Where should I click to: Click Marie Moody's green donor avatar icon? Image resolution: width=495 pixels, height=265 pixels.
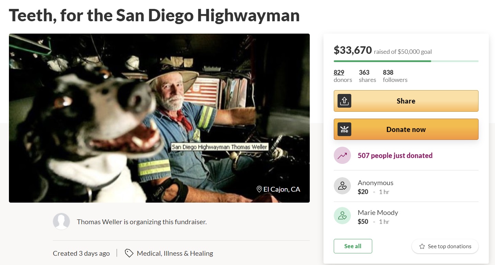click(x=342, y=216)
